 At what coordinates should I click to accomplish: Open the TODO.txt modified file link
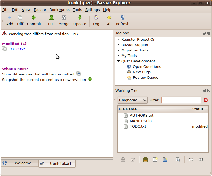[x=17, y=49]
